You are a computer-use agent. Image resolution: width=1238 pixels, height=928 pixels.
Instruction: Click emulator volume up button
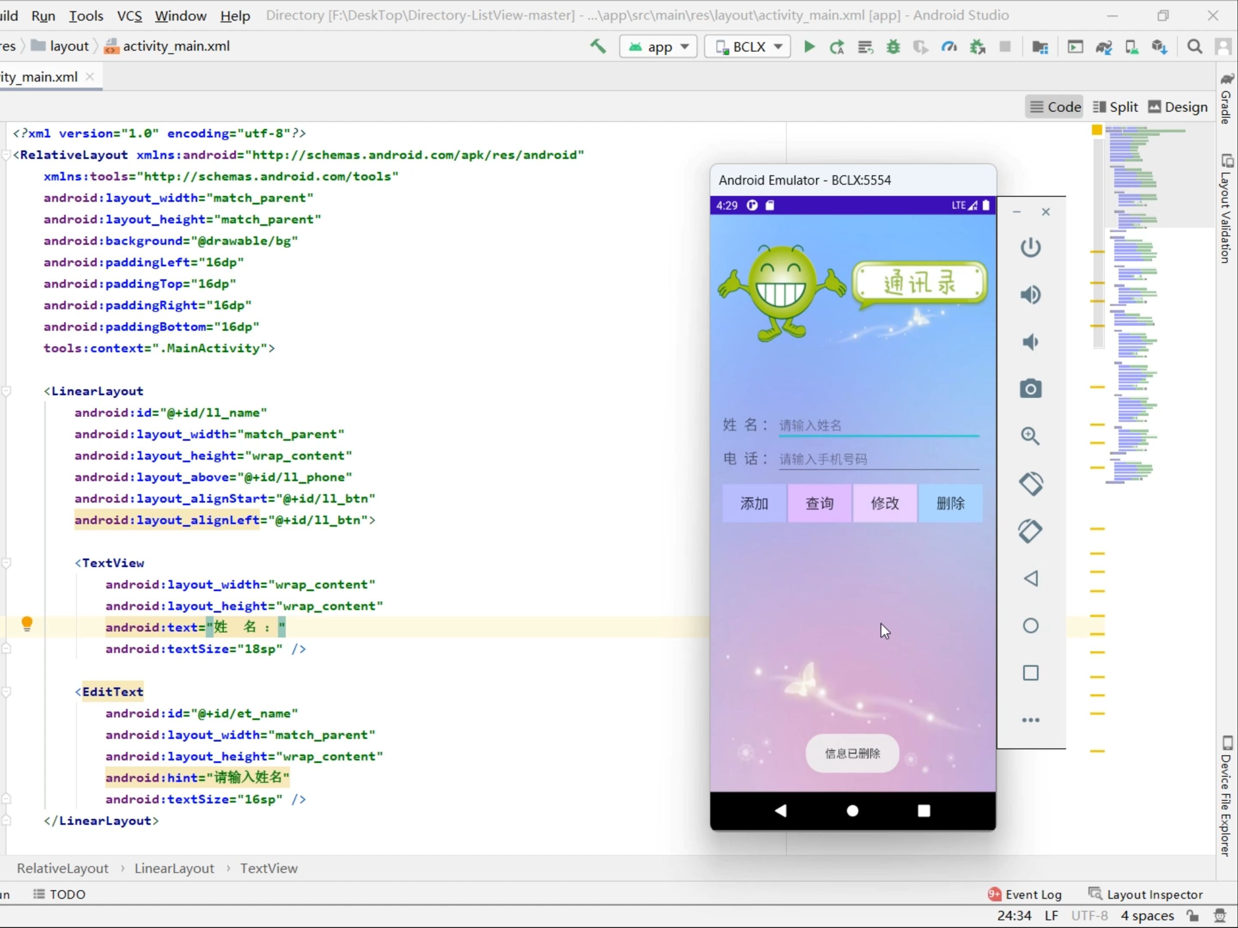(x=1030, y=295)
